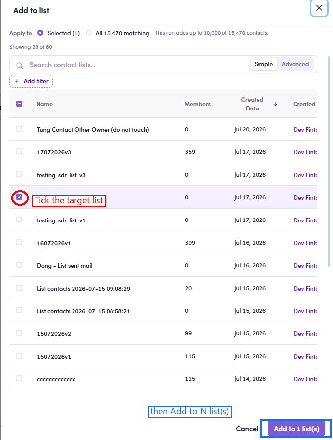Choose the "All 15,470 matching" radio option
333x440 pixels.
pyautogui.click(x=89, y=33)
